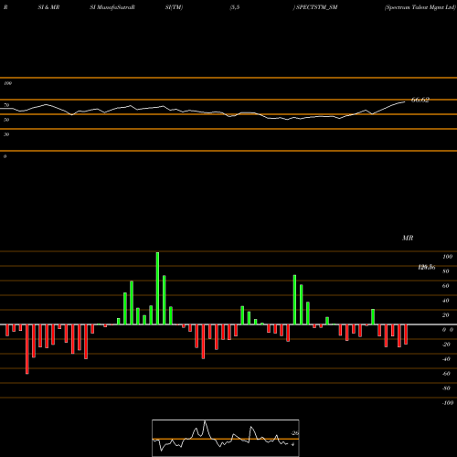Click the 0 label on the RSI panel
The height and width of the screenshot is (457, 457).
(5, 156)
